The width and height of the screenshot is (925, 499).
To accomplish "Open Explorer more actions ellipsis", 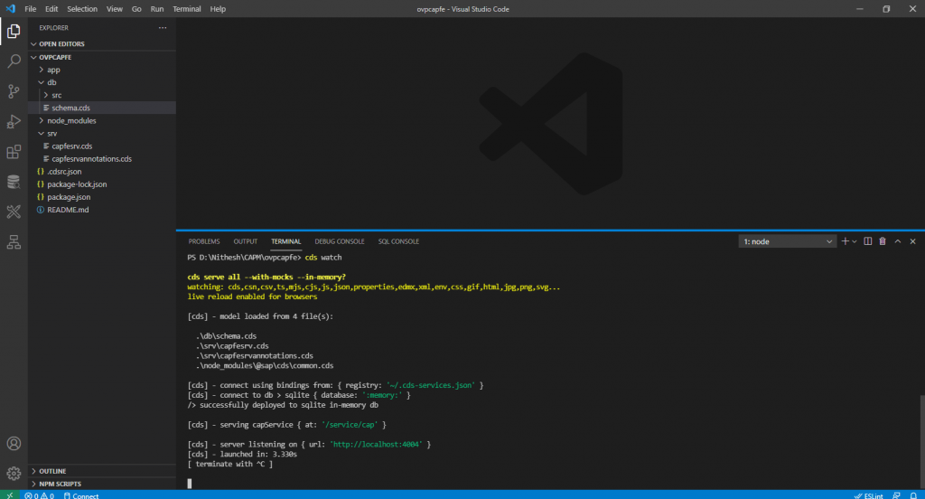I will (163, 28).
